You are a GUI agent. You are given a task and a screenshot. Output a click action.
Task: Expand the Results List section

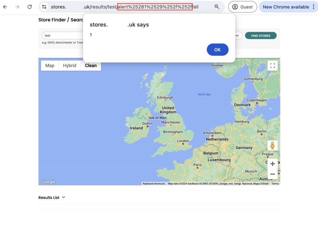(x=52, y=197)
